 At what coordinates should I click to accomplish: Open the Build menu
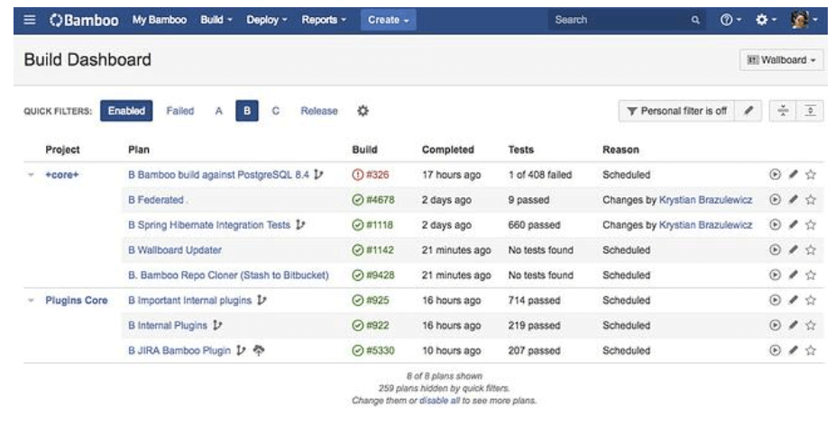(x=216, y=20)
